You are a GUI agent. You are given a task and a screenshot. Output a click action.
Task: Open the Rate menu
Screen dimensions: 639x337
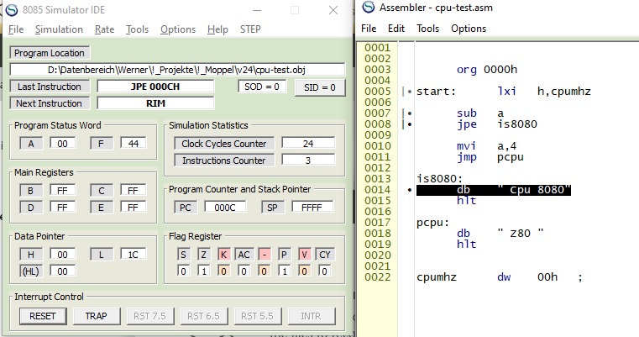click(104, 29)
